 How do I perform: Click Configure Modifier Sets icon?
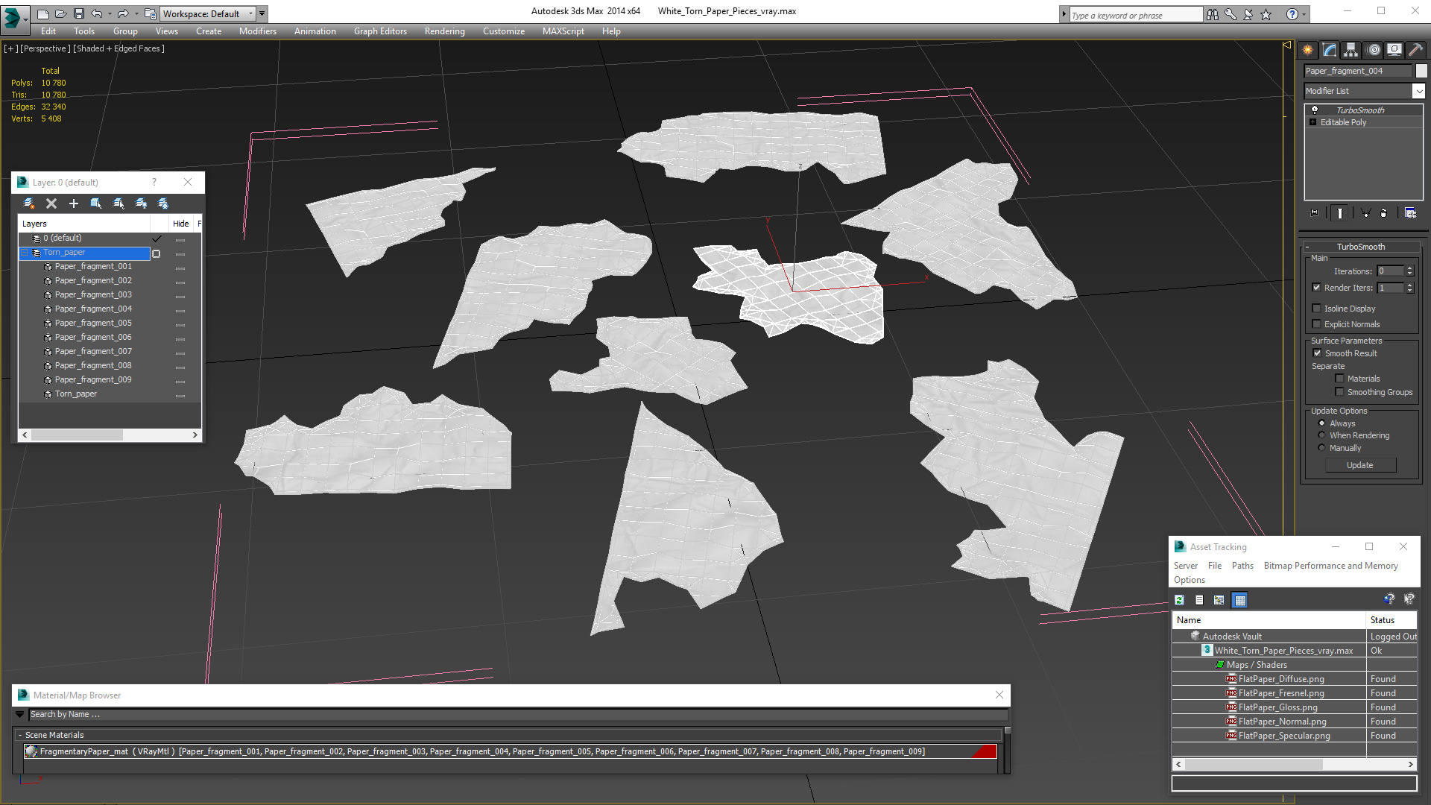[1410, 213]
